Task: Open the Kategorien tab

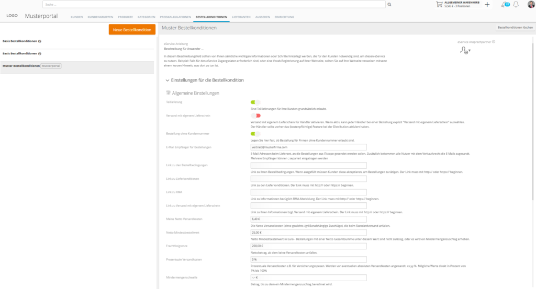Action: (x=147, y=17)
